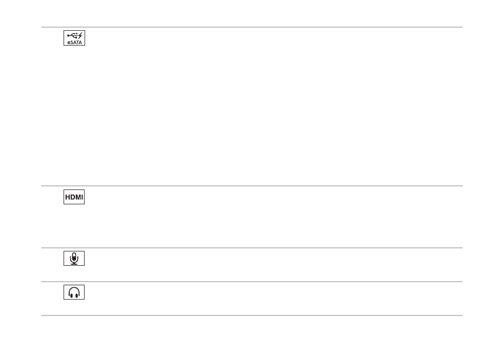Click the "eSATA" text label inside icon
This screenshot has width=487, height=339.
click(74, 43)
